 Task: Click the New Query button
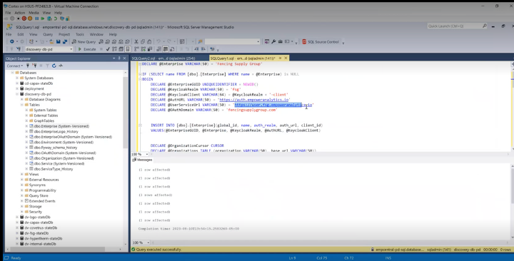[x=84, y=42]
